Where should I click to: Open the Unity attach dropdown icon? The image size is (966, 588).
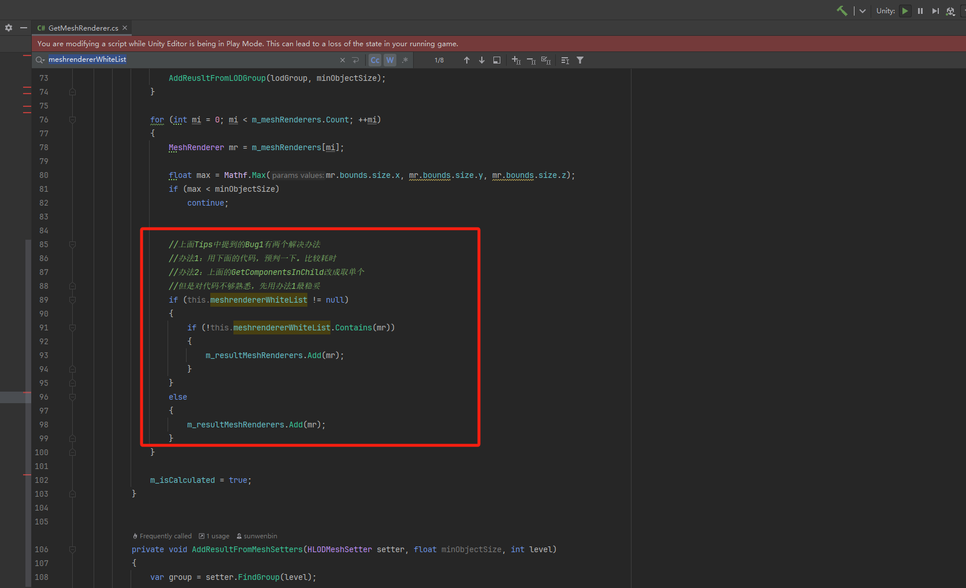pyautogui.click(x=950, y=11)
